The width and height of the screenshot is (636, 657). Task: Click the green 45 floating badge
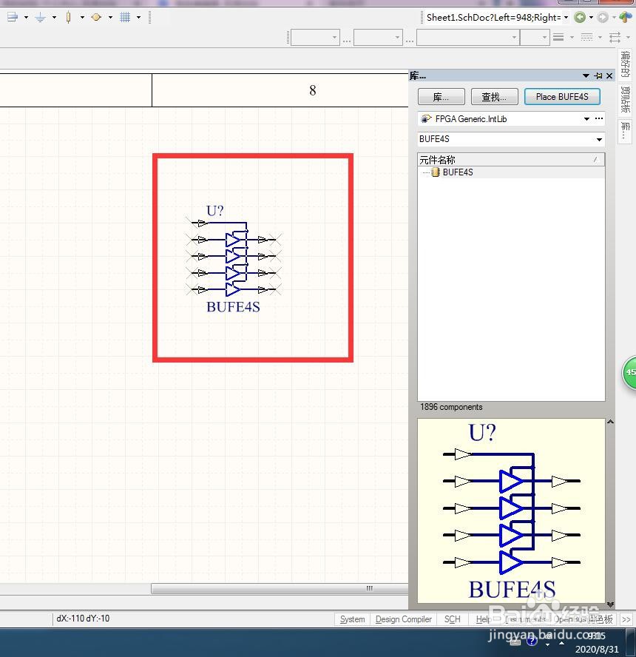[630, 372]
